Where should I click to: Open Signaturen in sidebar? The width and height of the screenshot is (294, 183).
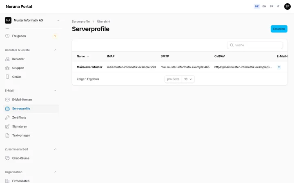click(31, 126)
